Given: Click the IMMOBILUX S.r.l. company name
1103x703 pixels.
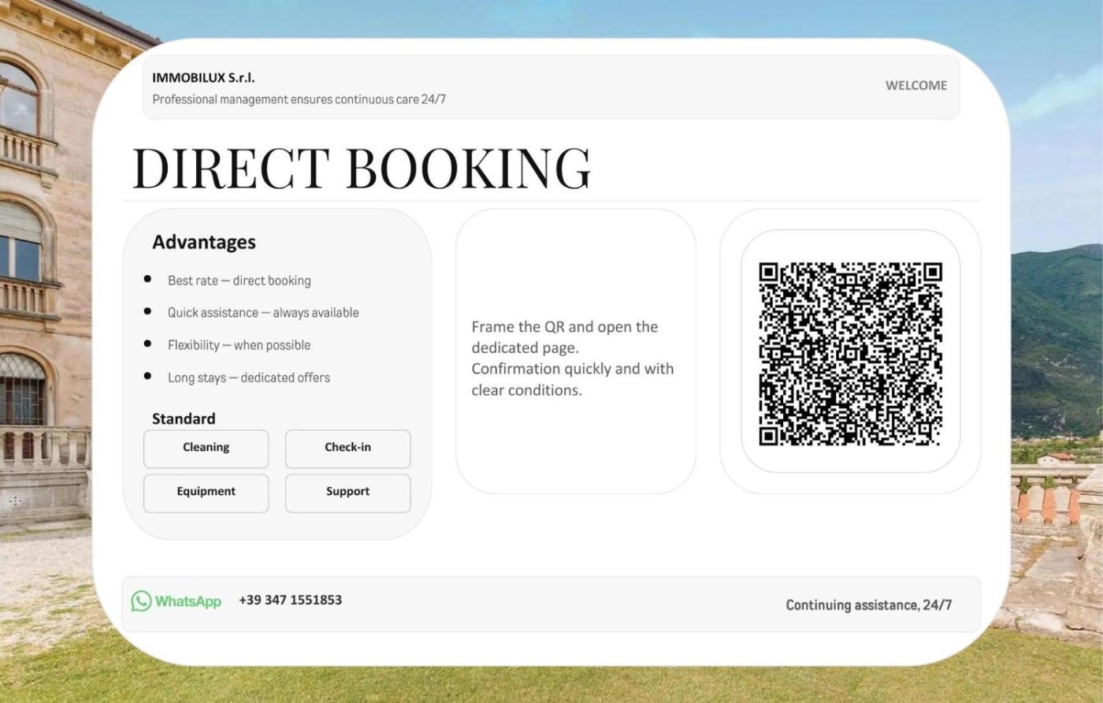Looking at the screenshot, I should point(203,78).
